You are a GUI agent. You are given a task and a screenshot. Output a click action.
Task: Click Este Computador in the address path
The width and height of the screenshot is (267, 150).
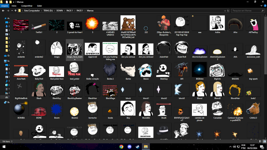32,11
